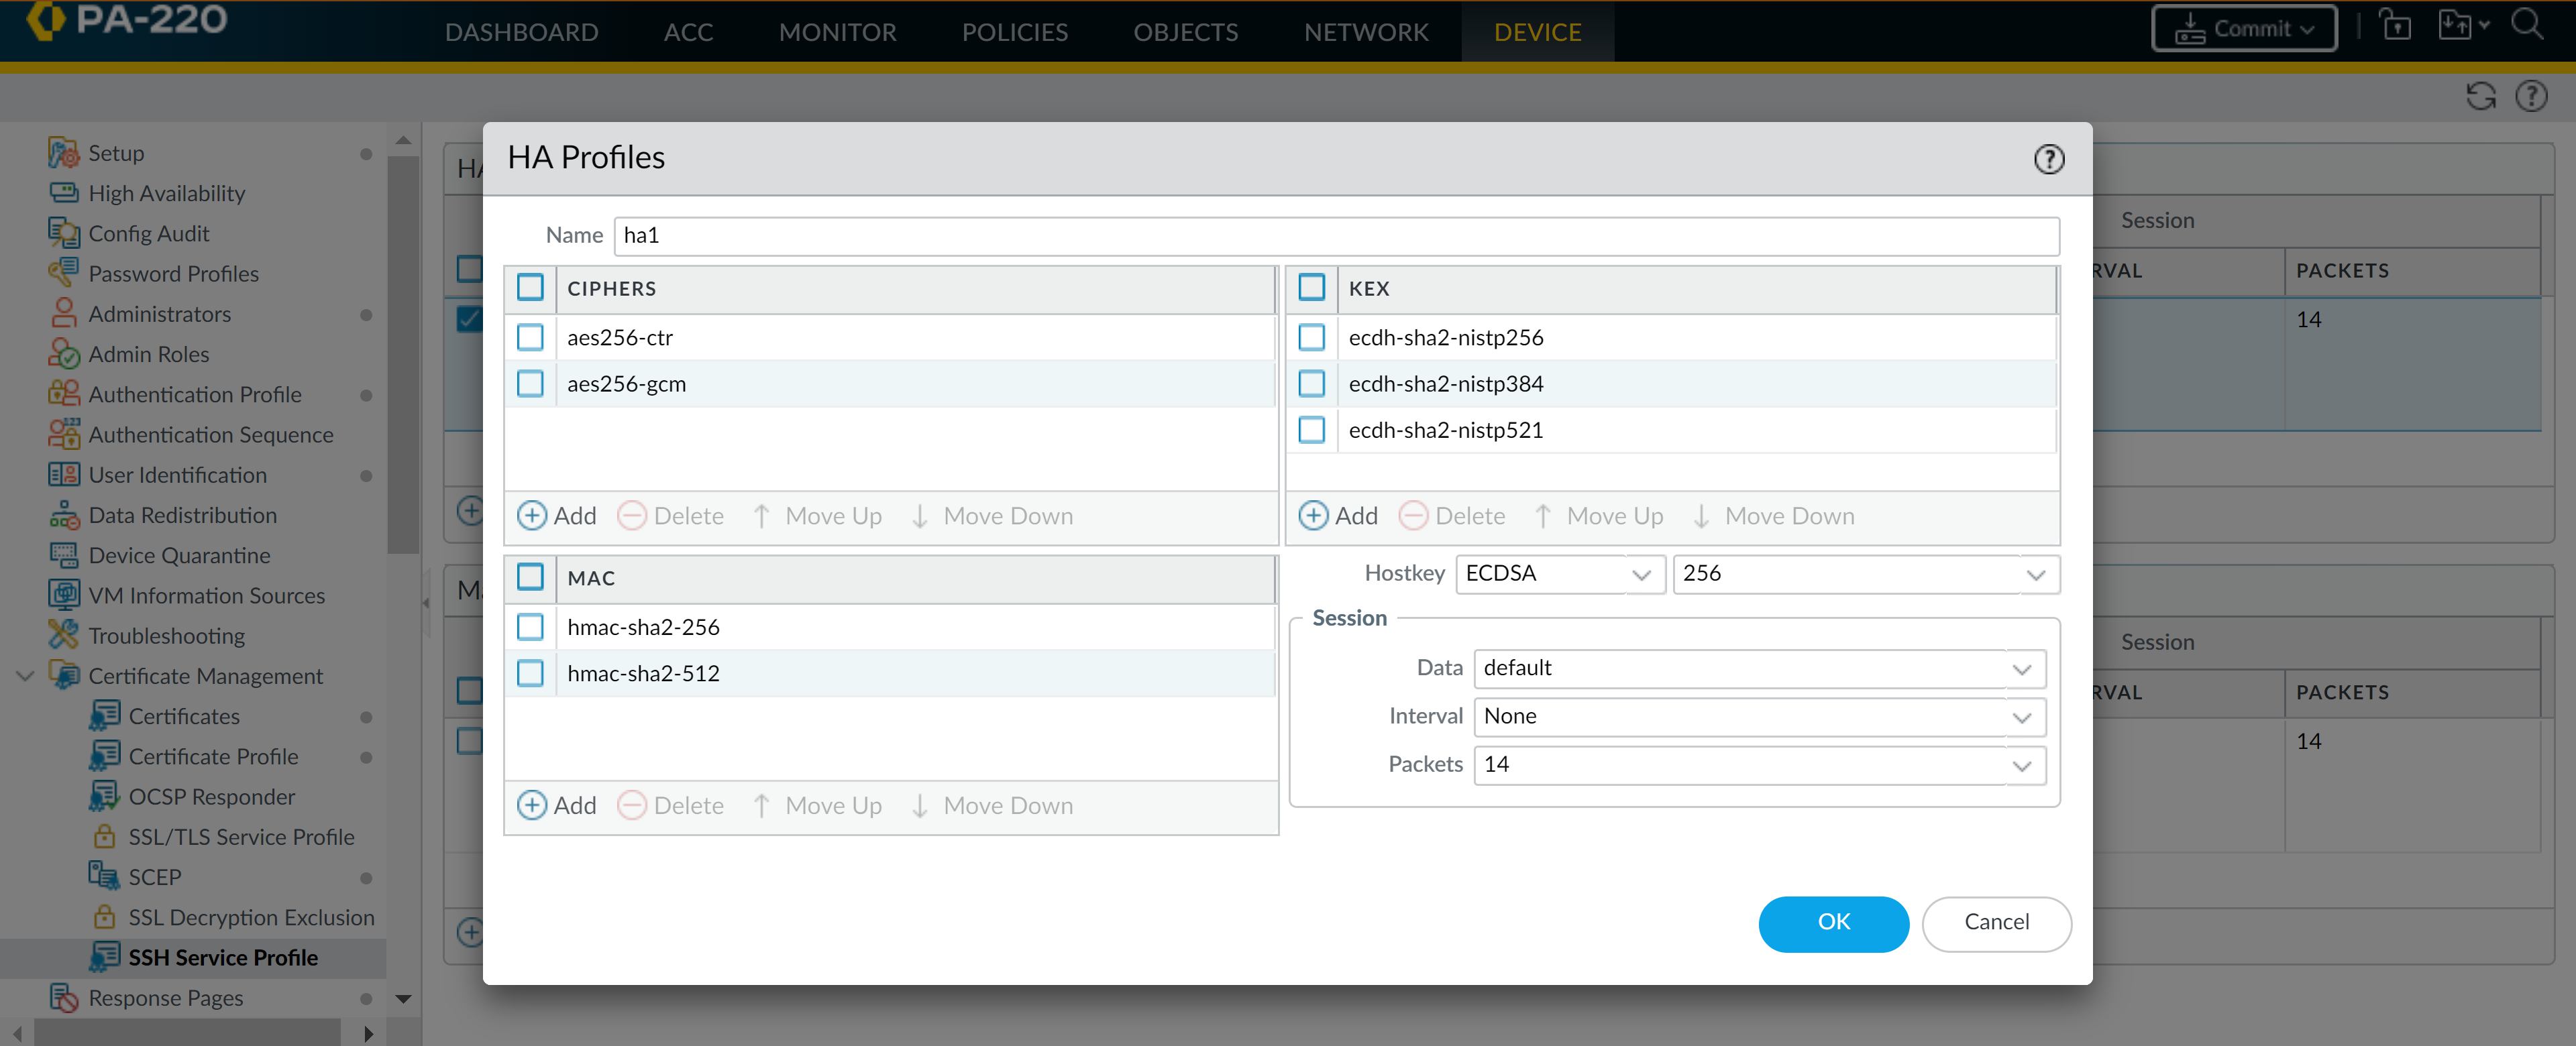The height and width of the screenshot is (1046, 2576).
Task: Open High Availability in the sidebar
Action: click(x=166, y=193)
